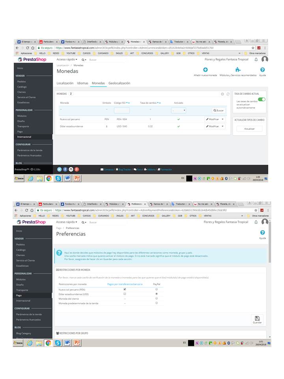The height and width of the screenshot is (379, 284).
Task: Open Pagos por transferencia bancaria link
Action: point(125,284)
